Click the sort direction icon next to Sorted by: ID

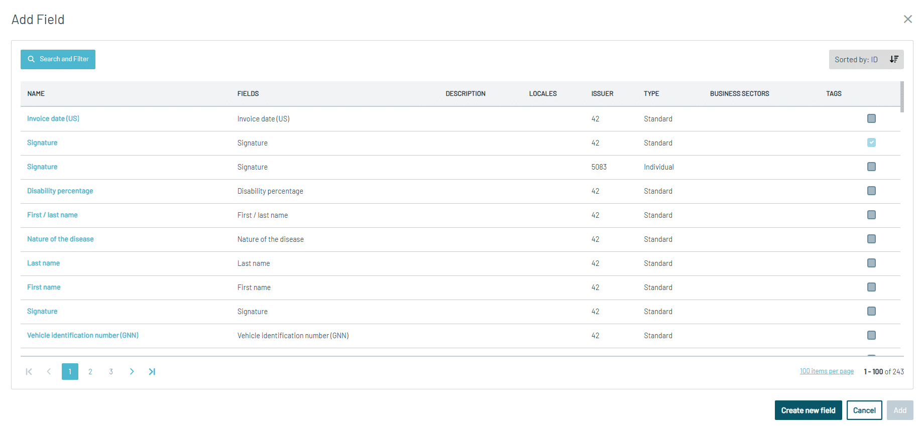tap(894, 59)
